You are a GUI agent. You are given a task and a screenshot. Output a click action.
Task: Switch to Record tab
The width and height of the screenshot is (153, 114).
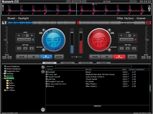[103, 63]
